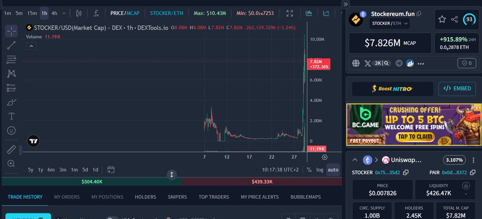Open the go to date calendar
The image size is (482, 219).
[111, 170]
